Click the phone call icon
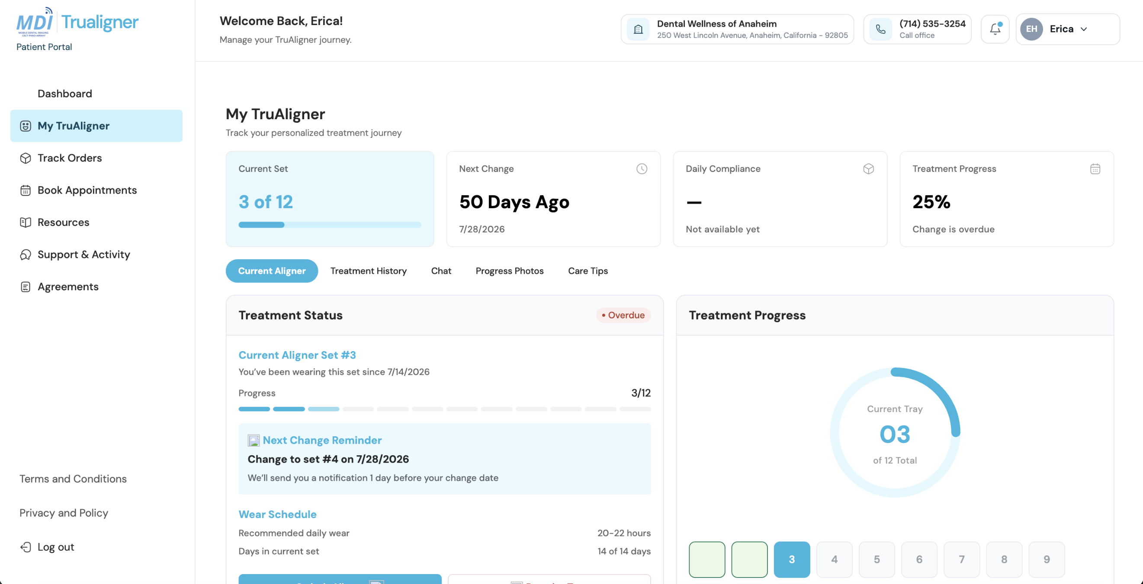 coord(881,29)
